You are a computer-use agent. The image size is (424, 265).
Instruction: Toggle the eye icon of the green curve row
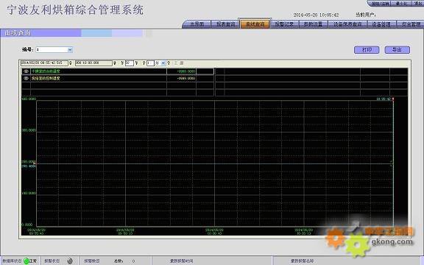point(26,71)
